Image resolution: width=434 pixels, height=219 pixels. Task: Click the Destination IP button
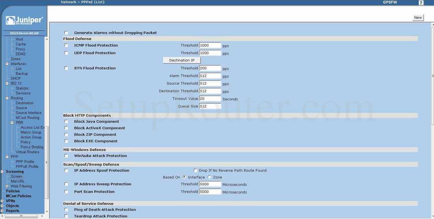coord(182,60)
